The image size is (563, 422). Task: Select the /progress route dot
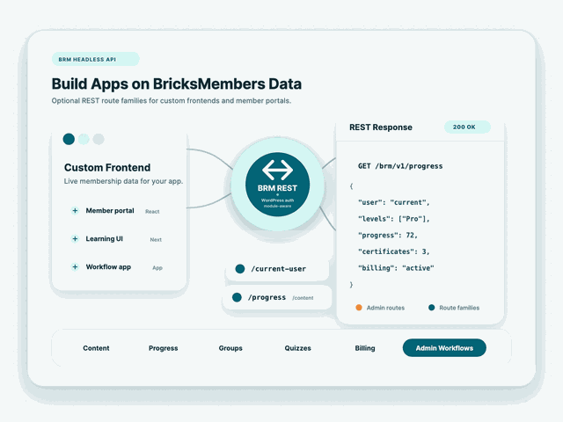coord(237,297)
